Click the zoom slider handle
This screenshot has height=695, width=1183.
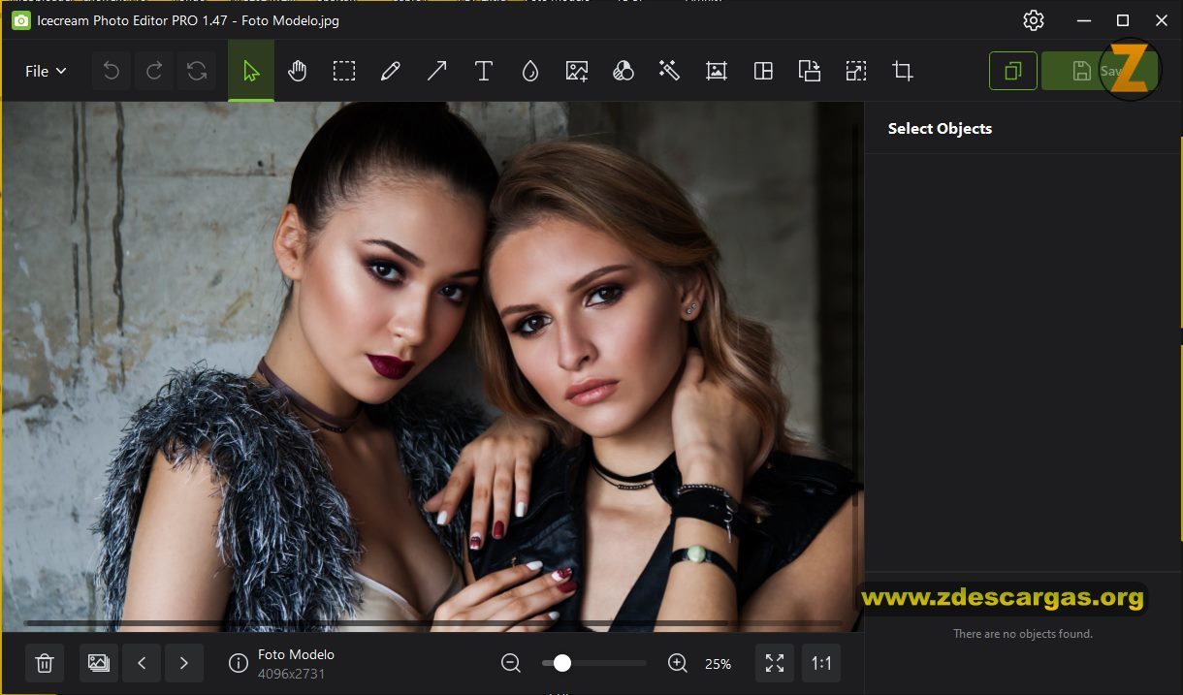(x=561, y=663)
